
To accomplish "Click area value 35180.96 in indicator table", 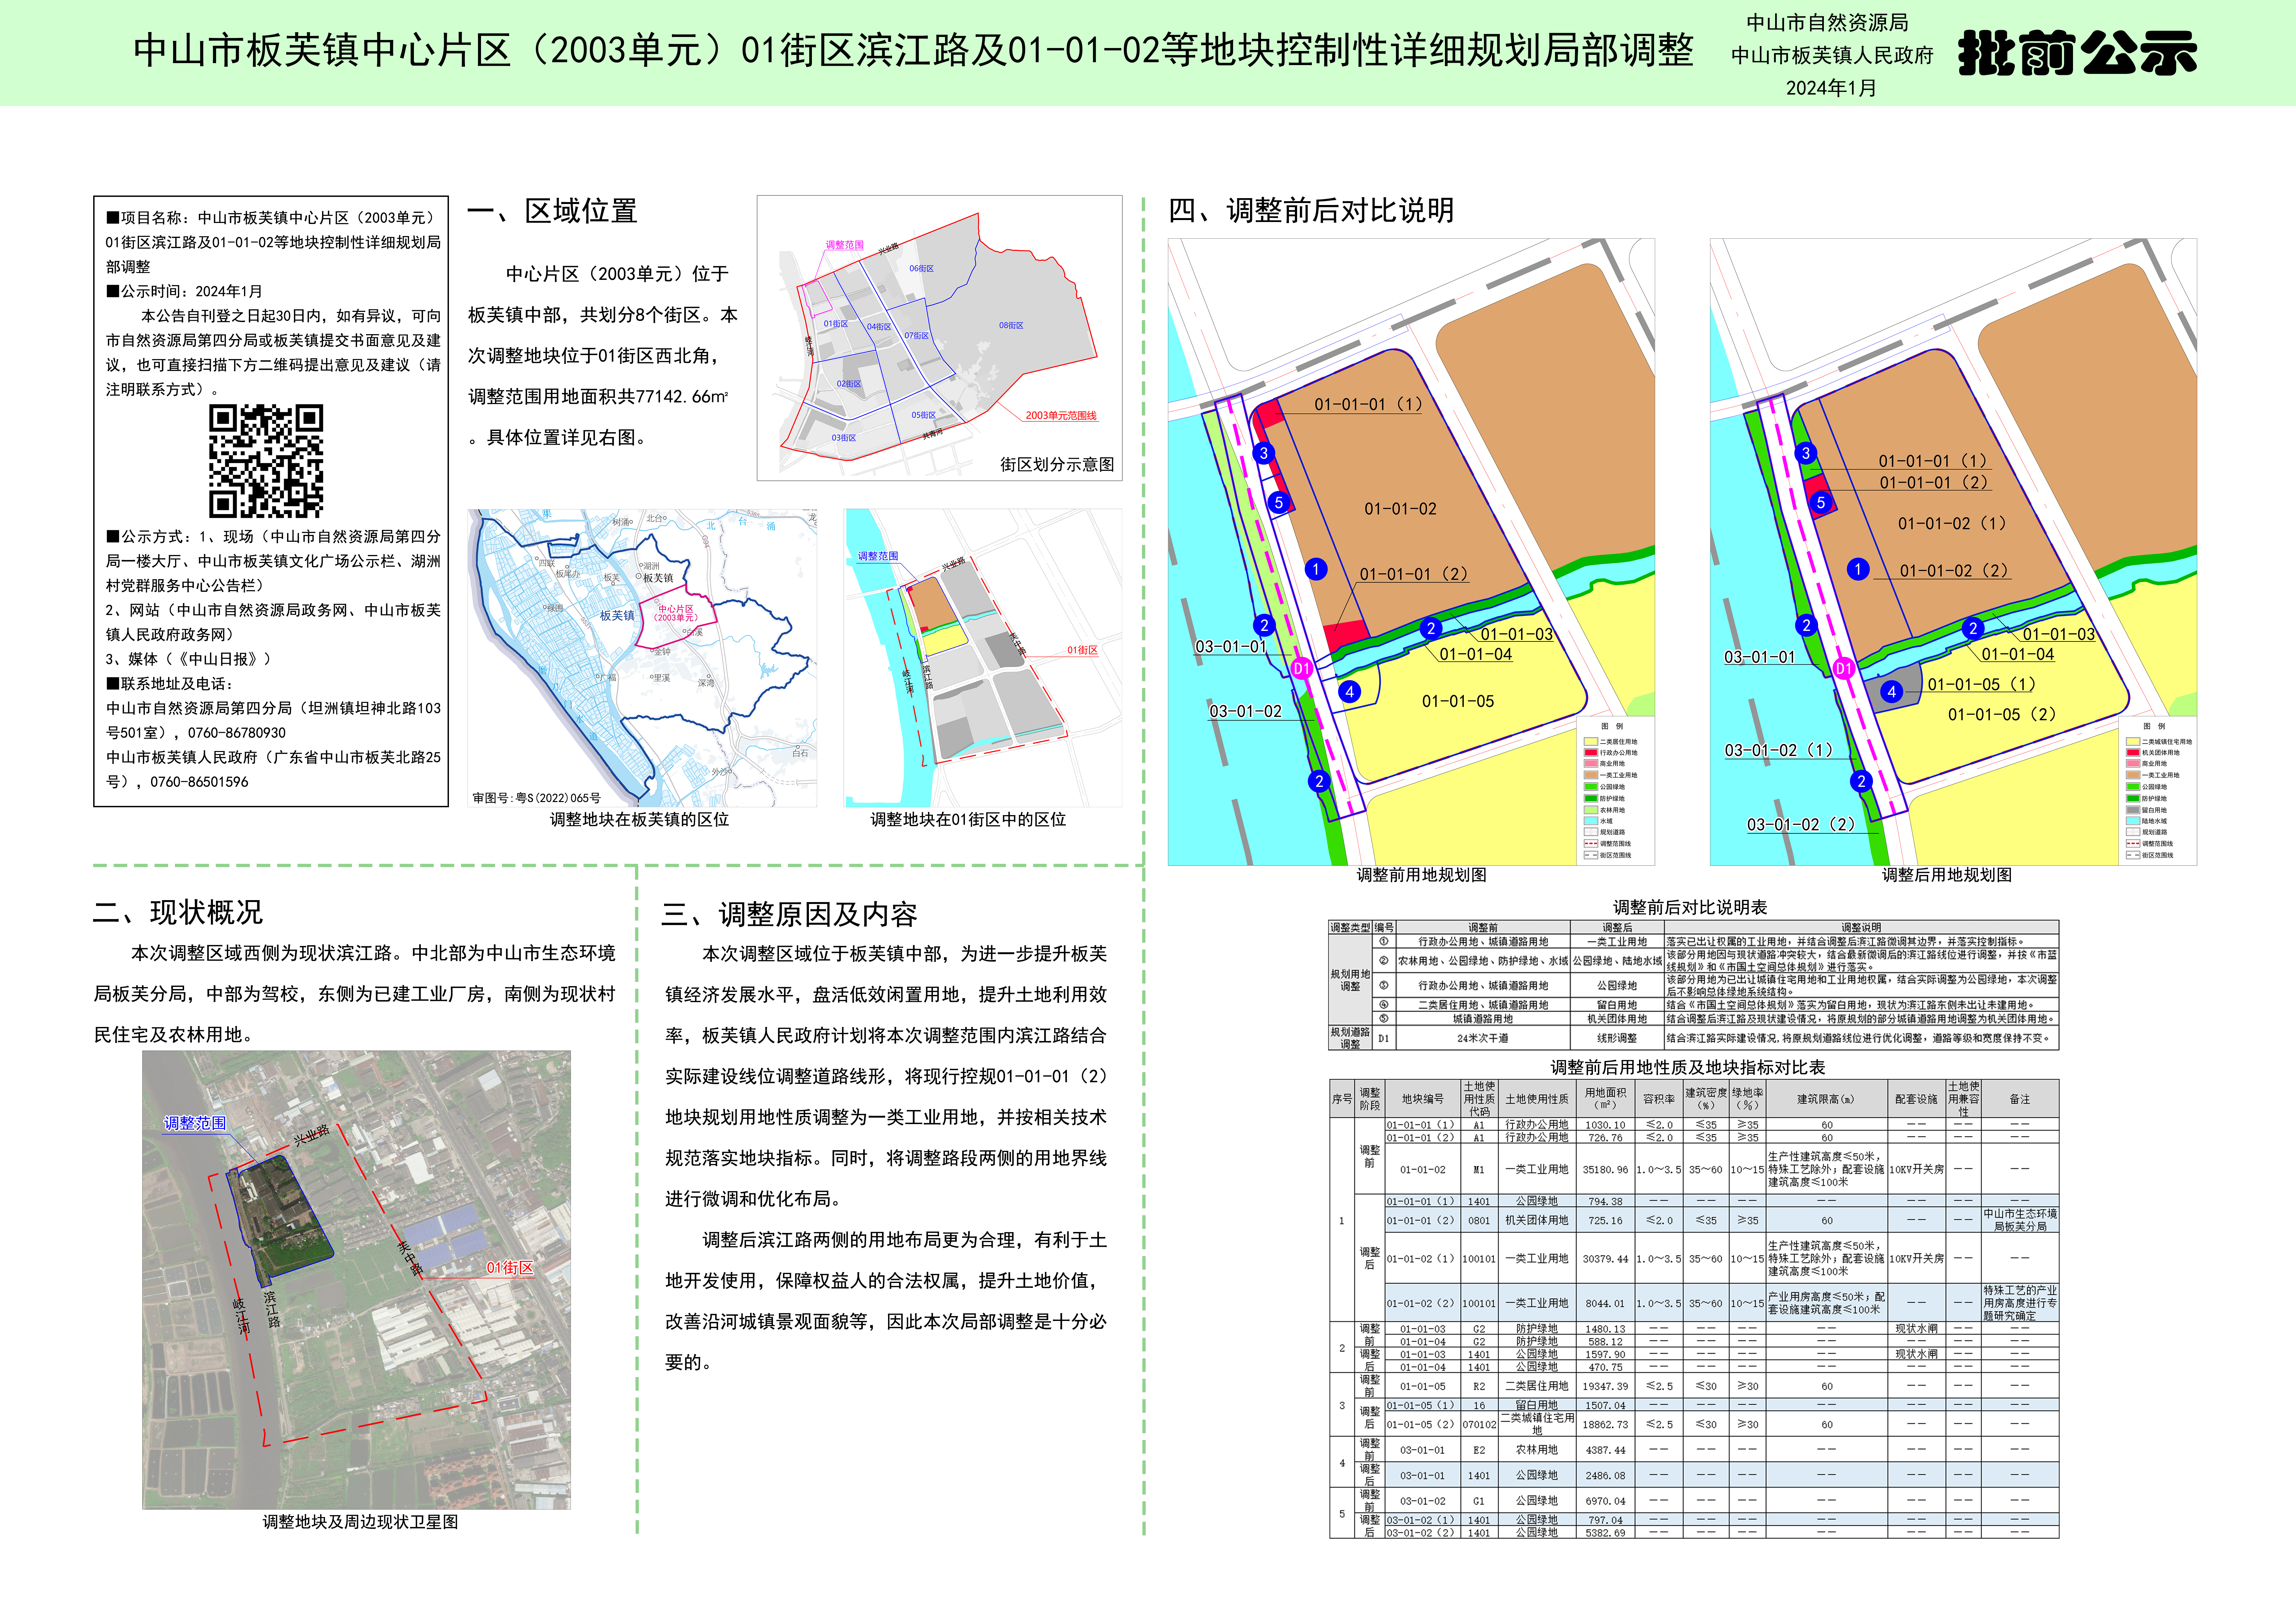I will pos(1605,1169).
